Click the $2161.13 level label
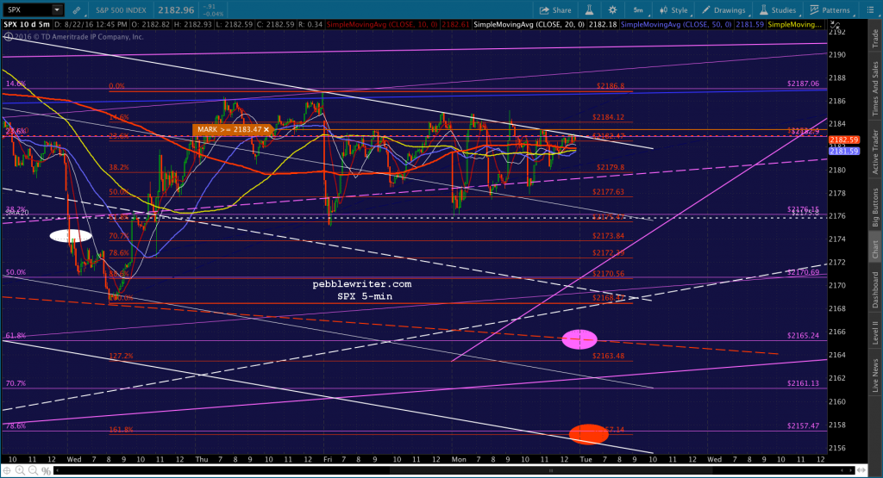Image resolution: width=883 pixels, height=478 pixels. click(803, 383)
